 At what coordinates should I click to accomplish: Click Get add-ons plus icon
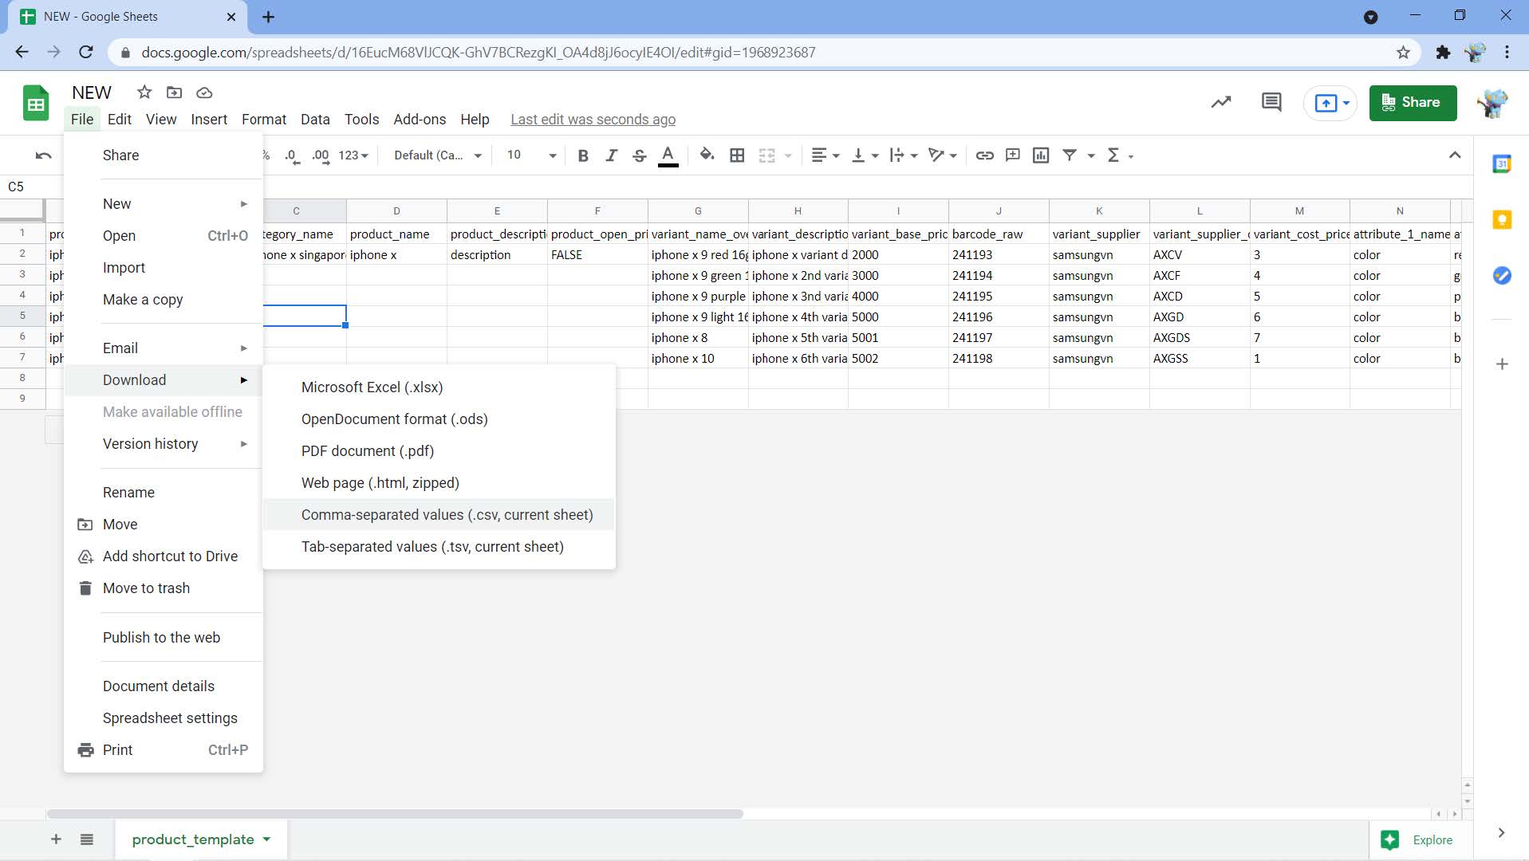coord(1502,364)
